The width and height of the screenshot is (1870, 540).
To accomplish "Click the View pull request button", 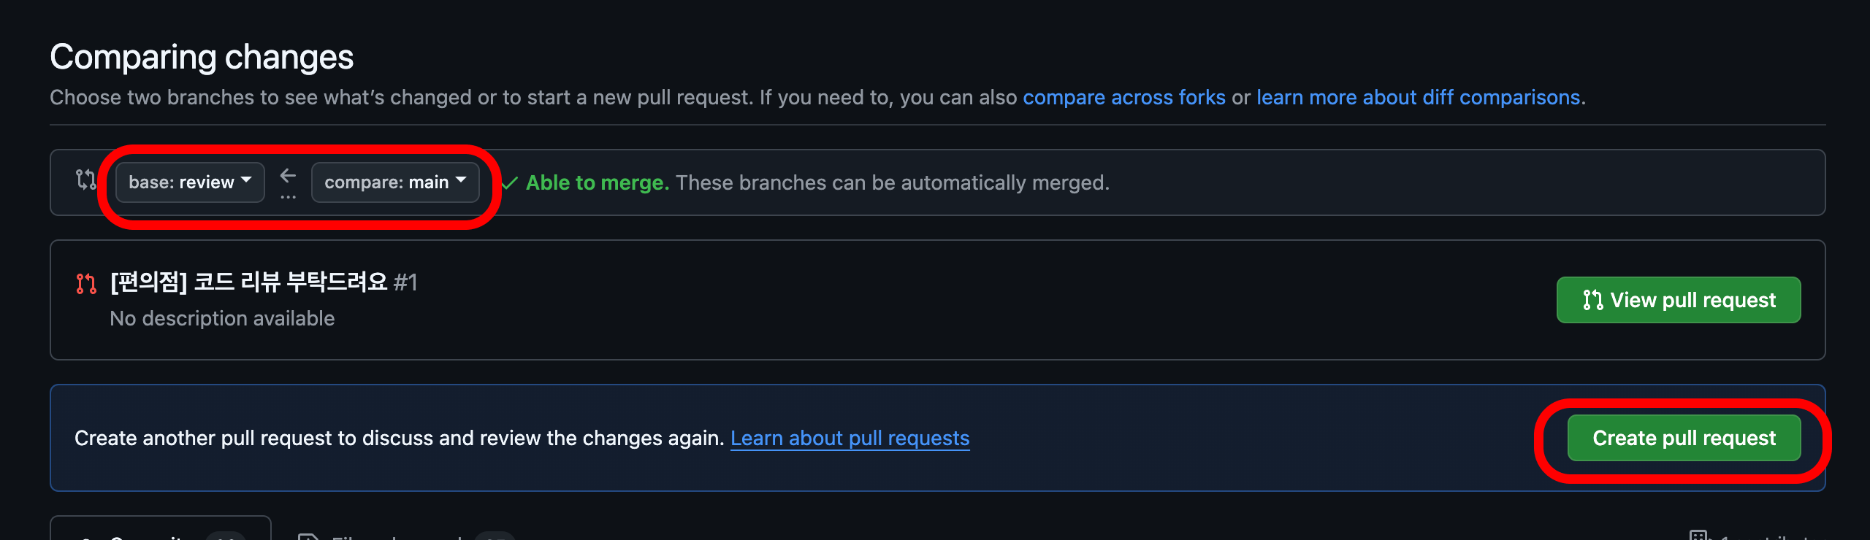I will click(x=1679, y=300).
